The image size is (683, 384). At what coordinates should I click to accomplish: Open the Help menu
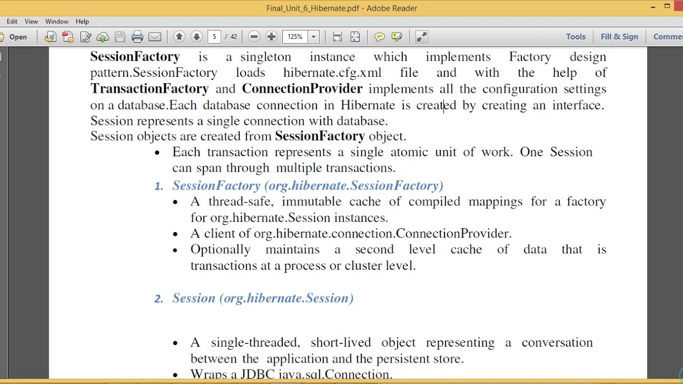pos(82,21)
